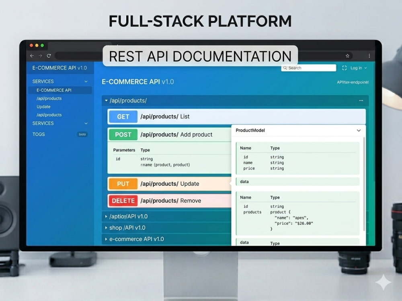The height and width of the screenshot is (301, 402).
Task: Click the first data row in ProductModel
Action: pyautogui.click(x=297, y=181)
